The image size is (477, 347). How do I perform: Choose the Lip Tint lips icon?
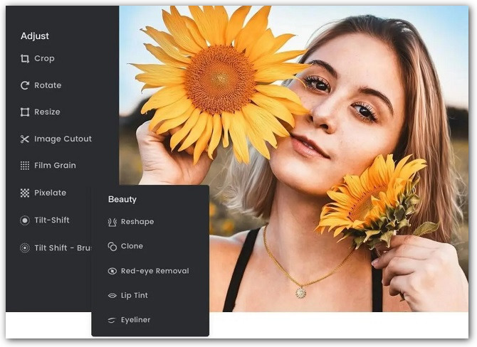tap(112, 296)
